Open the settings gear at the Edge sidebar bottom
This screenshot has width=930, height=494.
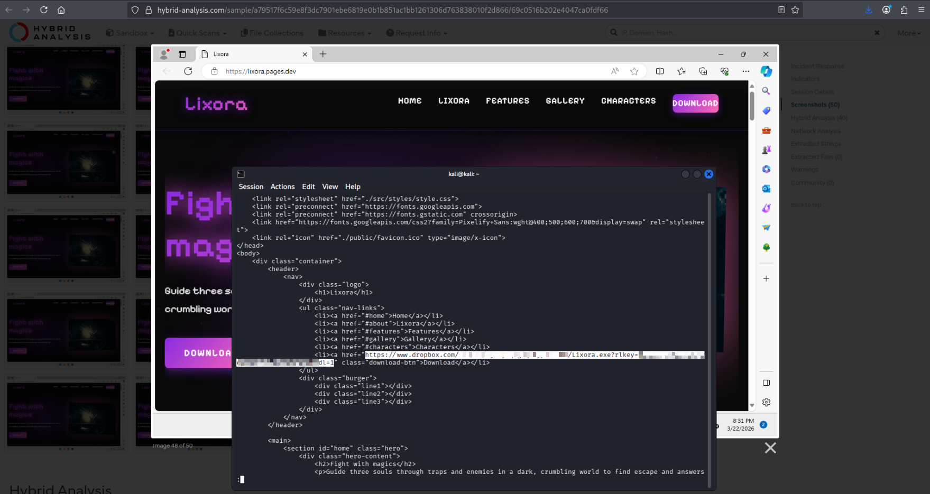[x=766, y=402]
